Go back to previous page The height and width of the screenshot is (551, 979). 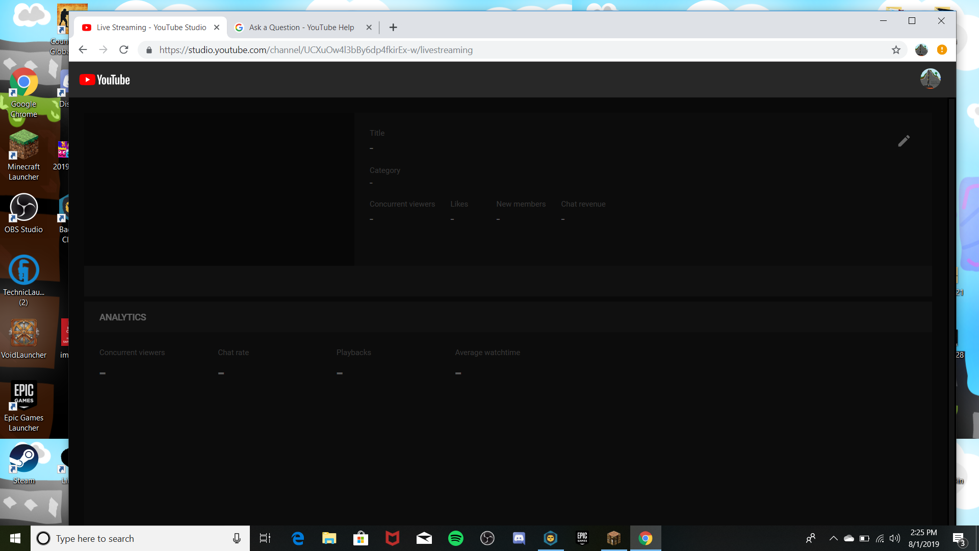pos(83,50)
